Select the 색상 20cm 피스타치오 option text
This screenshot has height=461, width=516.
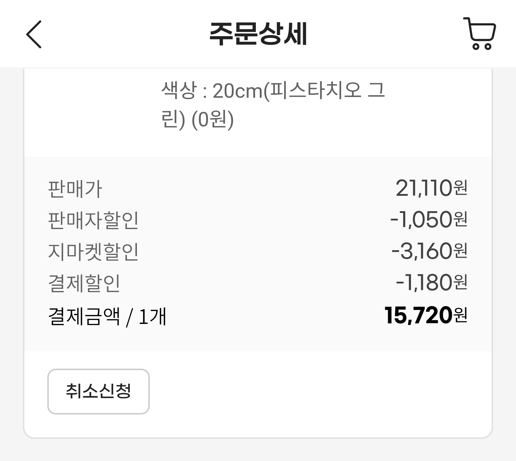pyautogui.click(x=273, y=105)
